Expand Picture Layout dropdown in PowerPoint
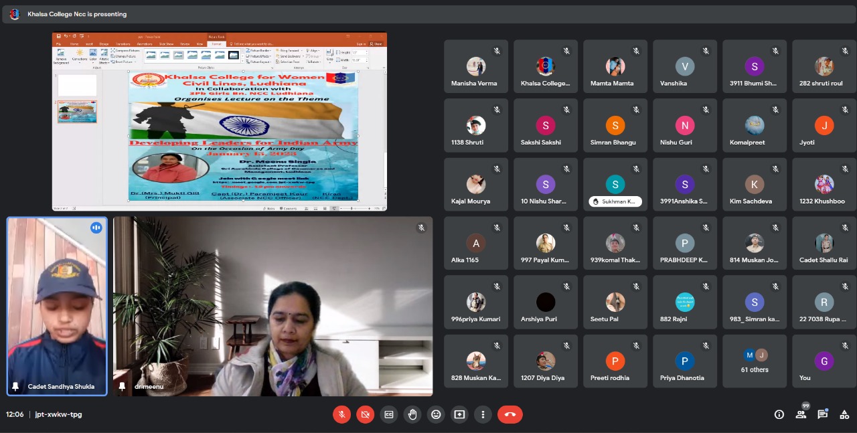 (258, 62)
